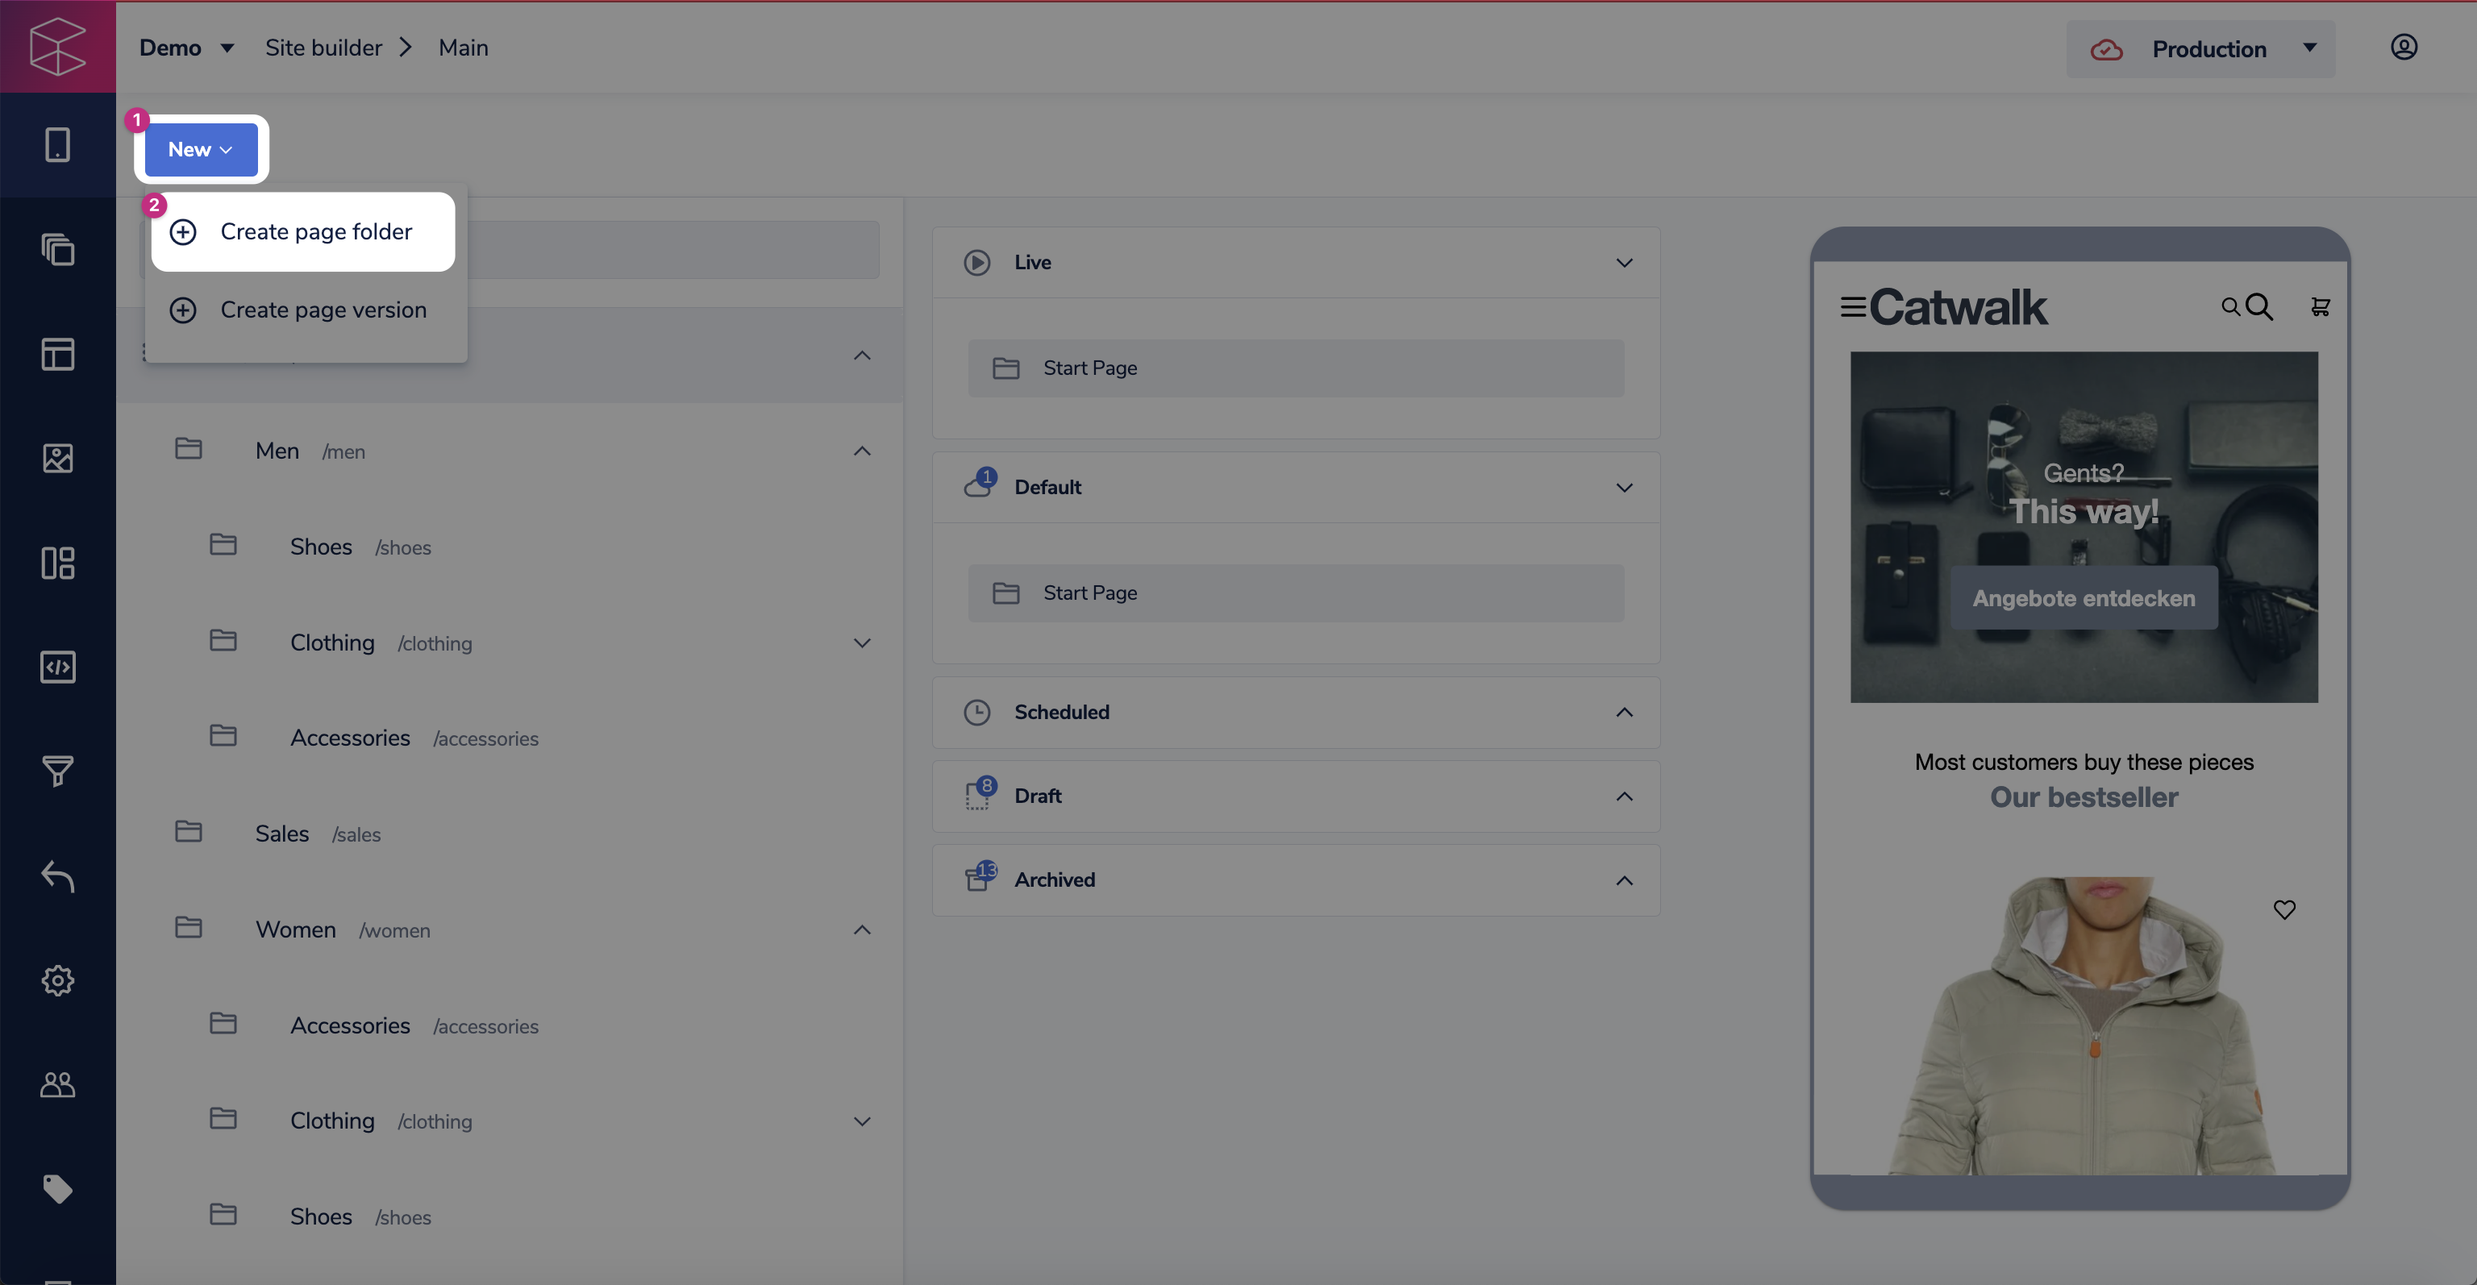This screenshot has width=2477, height=1285.
Task: Open the settings gear in sidebar
Action: [x=58, y=980]
